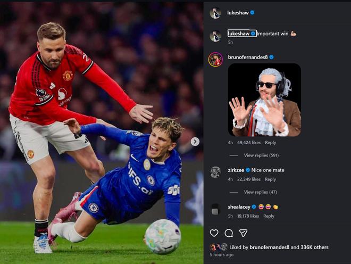
Task: Expand View replies (591) under brunofernandes8
Action: 261,155
